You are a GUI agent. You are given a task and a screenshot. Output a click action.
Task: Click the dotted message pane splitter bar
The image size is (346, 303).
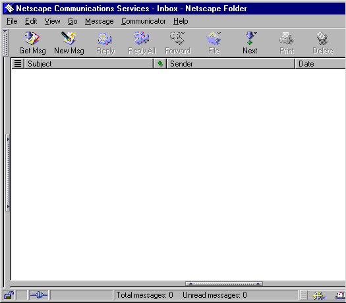coord(224,284)
